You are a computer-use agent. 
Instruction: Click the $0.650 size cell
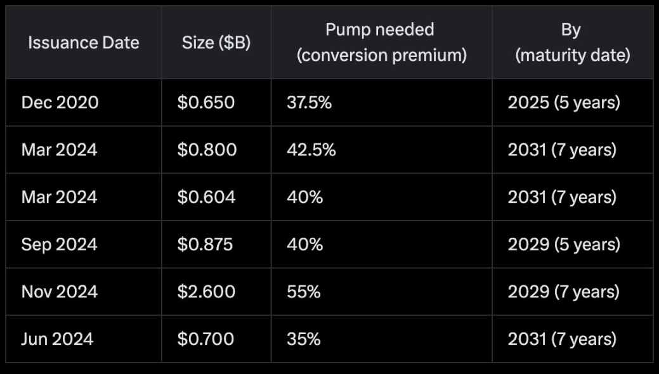point(206,103)
